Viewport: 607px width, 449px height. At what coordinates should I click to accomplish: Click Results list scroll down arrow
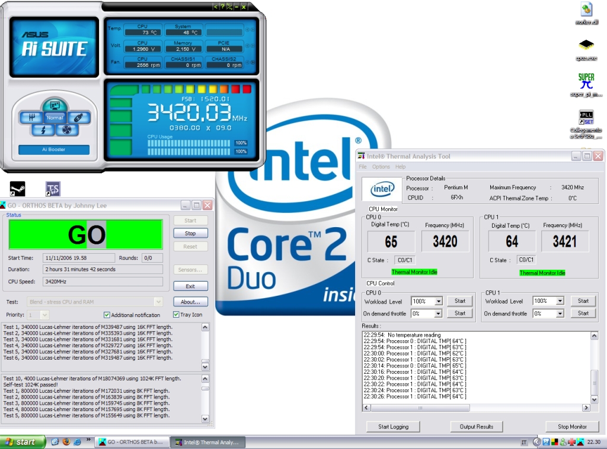[594, 399]
